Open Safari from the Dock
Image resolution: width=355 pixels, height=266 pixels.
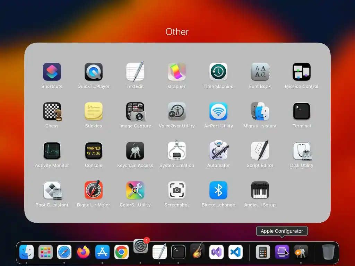click(x=64, y=252)
